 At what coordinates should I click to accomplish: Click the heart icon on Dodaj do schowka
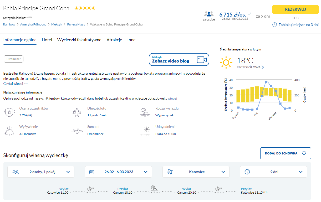[x=304, y=153]
